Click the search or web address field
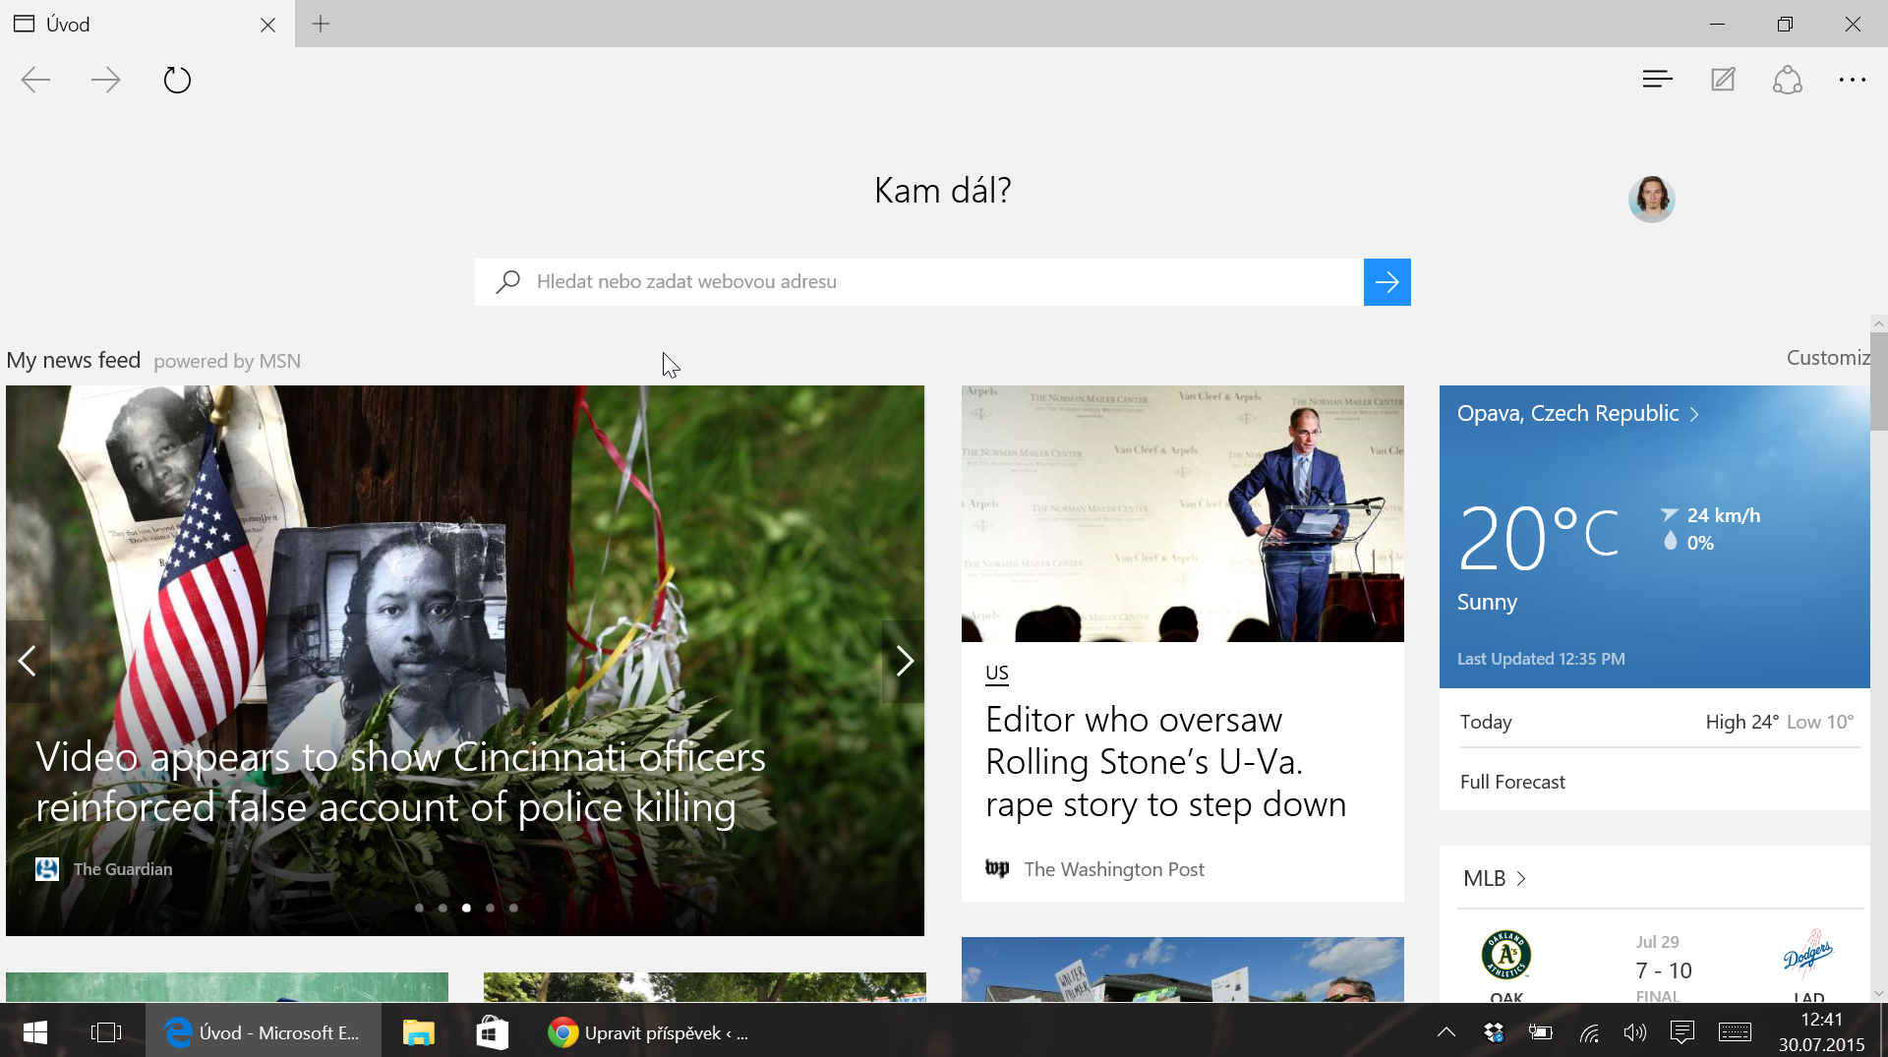Viewport: 1888px width, 1057px height. 919,282
